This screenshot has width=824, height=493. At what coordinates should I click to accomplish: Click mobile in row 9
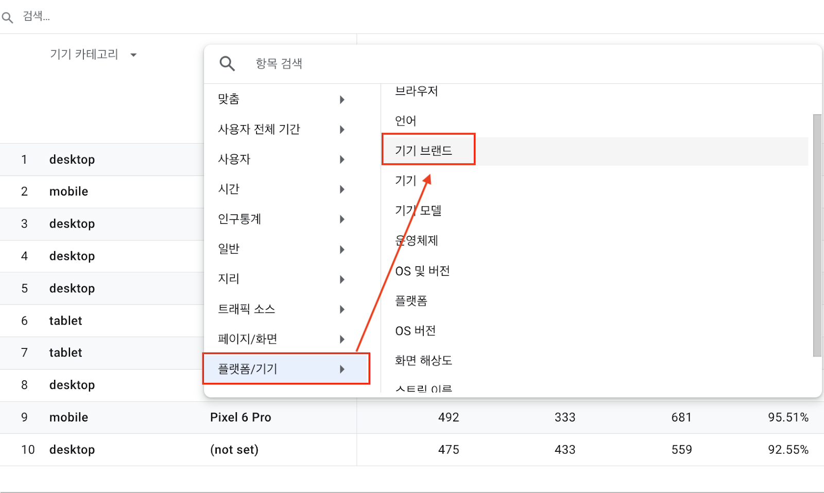tap(68, 417)
